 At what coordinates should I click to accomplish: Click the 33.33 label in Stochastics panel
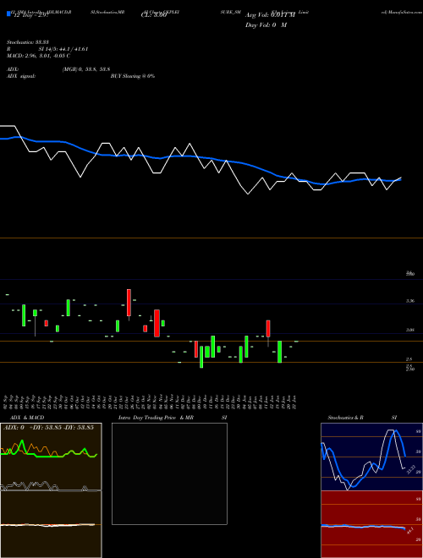pyautogui.click(x=411, y=469)
